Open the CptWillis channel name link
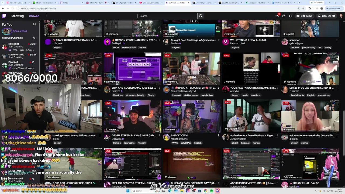Screen dimensions: 345x194 (116, 139)
